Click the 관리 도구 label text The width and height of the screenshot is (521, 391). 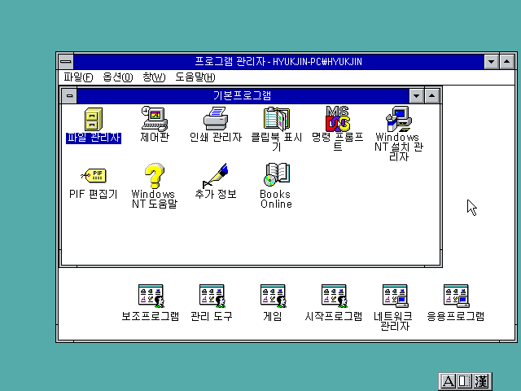(x=212, y=316)
